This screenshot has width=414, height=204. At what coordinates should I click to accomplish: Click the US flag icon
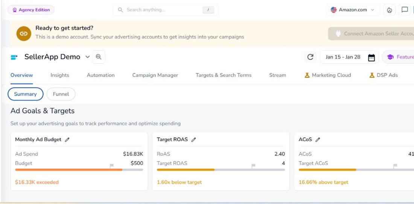click(x=333, y=10)
